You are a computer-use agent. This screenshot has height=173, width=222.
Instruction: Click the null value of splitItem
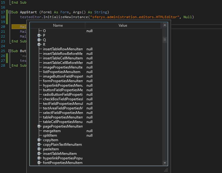(89, 135)
